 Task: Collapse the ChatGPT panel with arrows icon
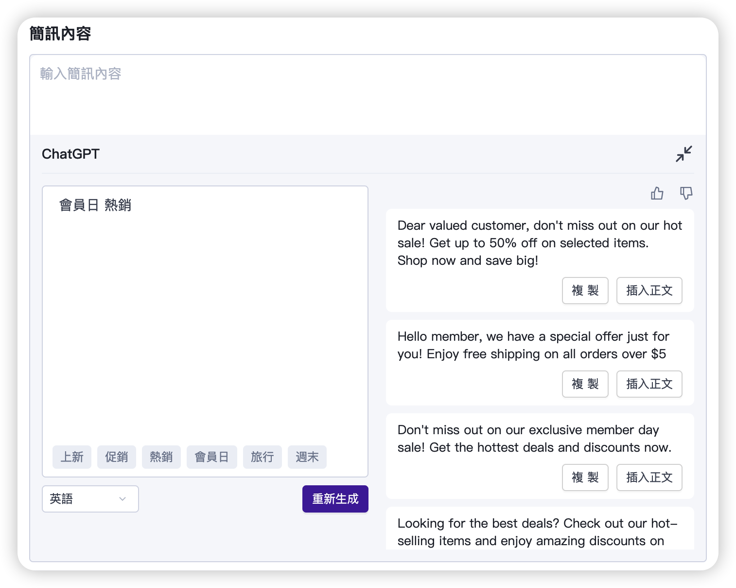(x=683, y=154)
